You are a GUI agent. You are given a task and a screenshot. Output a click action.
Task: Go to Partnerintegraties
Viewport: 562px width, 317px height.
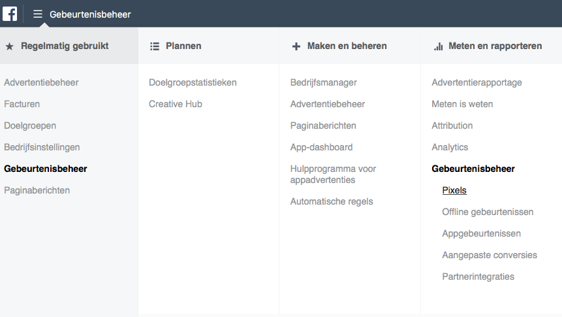(478, 276)
